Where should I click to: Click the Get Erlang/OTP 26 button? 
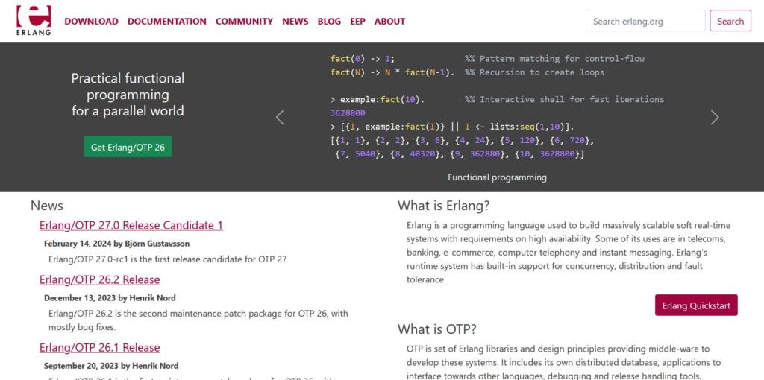(128, 147)
